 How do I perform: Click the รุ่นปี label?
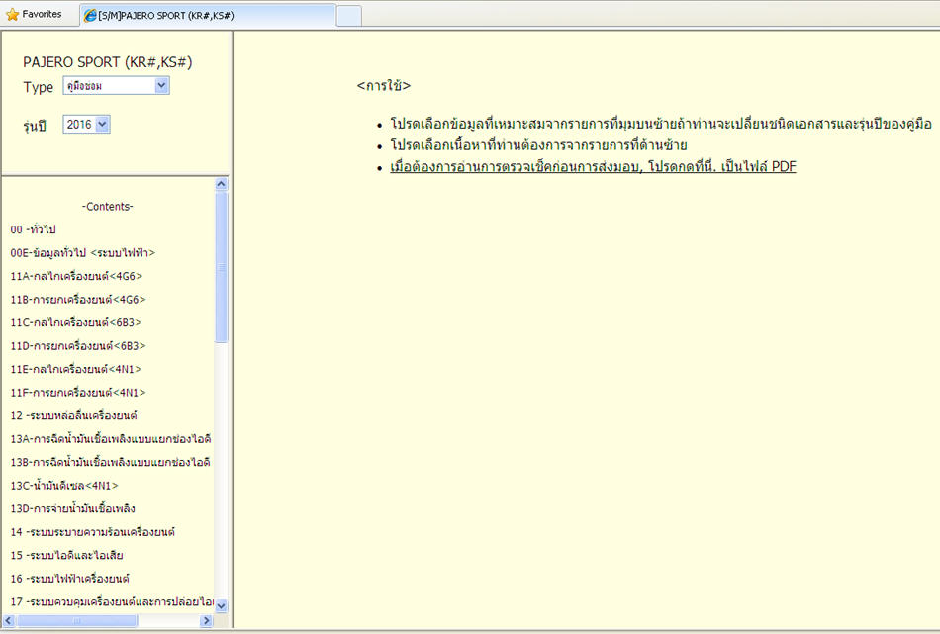coord(35,126)
